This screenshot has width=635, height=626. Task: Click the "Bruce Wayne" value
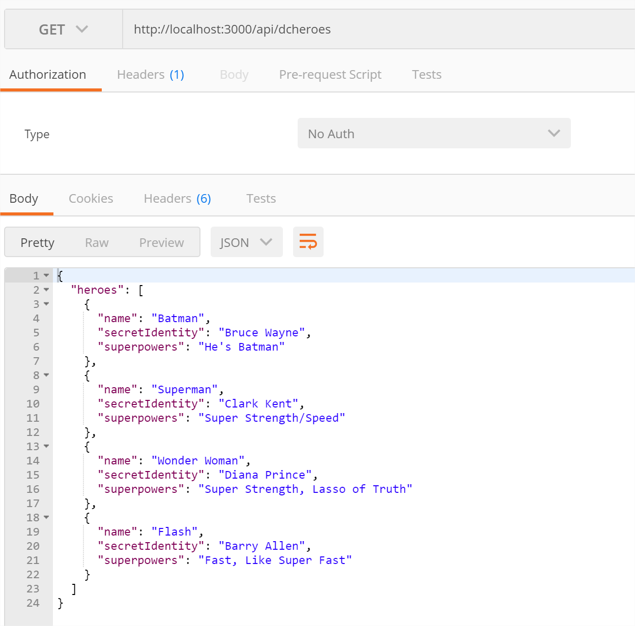pyautogui.click(x=262, y=332)
